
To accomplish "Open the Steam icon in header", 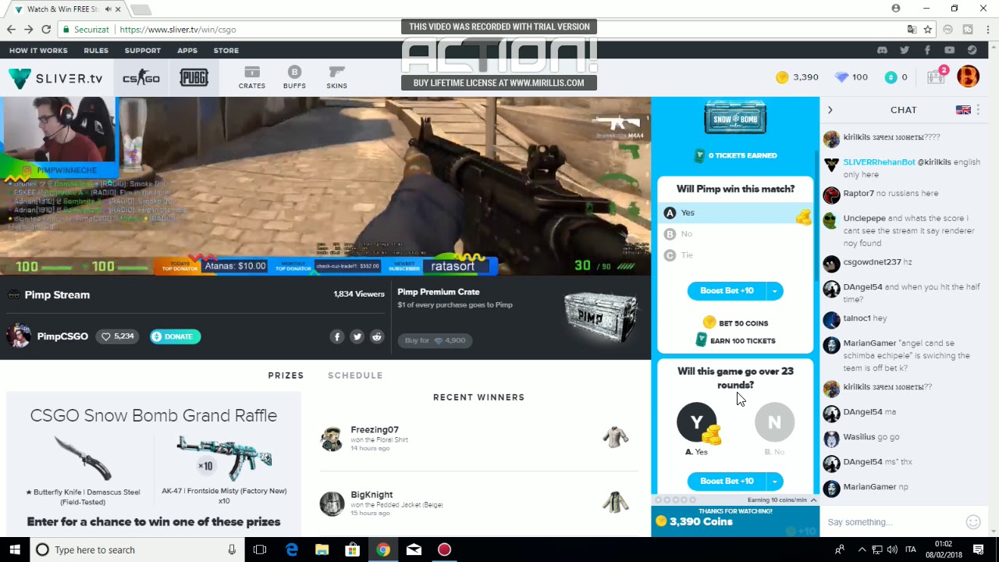I will 972,50.
